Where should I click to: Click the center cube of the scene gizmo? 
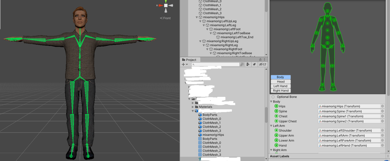pos(166,5)
